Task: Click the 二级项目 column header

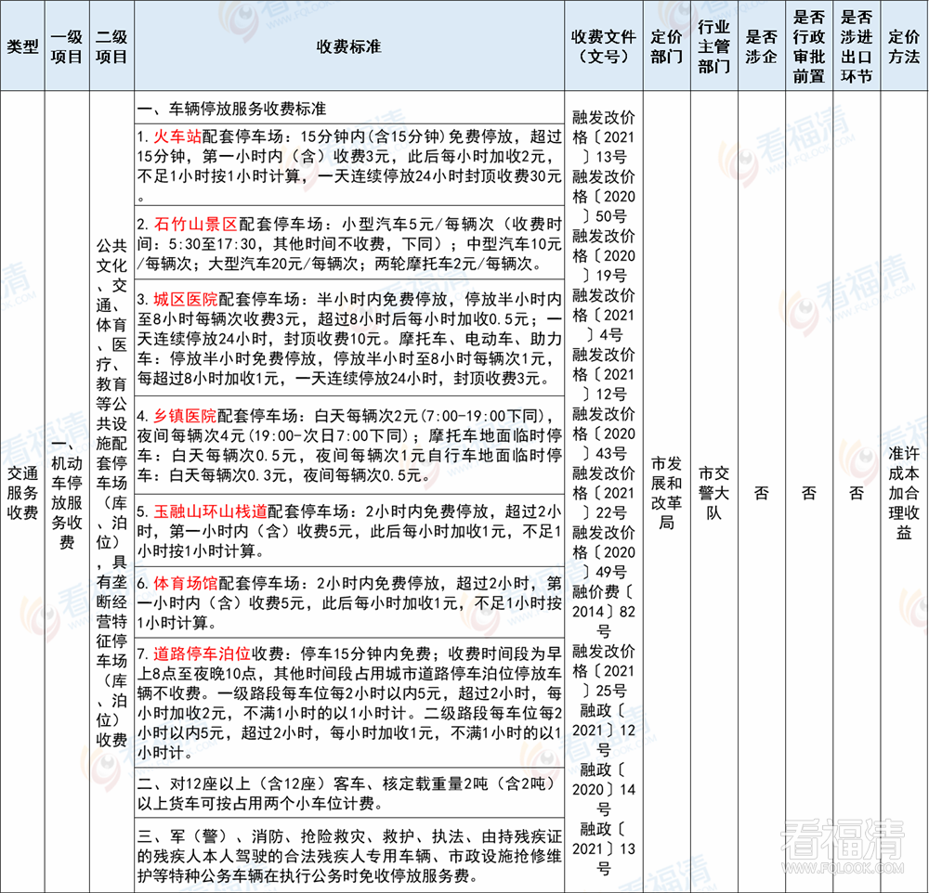Action: click(x=112, y=46)
